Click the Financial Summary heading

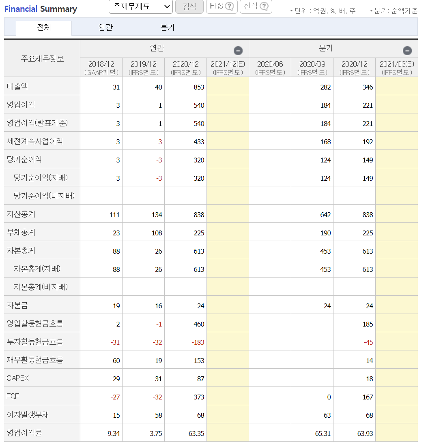point(41,9)
